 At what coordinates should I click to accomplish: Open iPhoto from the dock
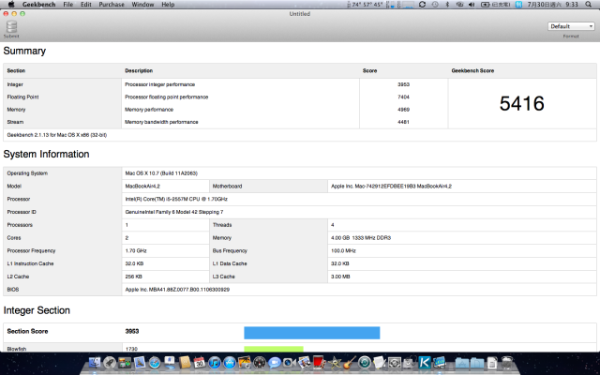(244, 362)
